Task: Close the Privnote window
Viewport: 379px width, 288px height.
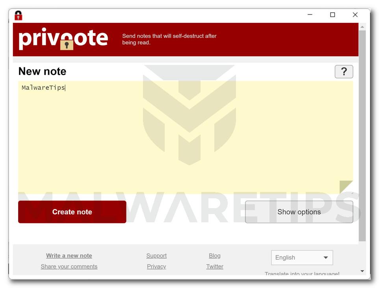Action: (355, 15)
